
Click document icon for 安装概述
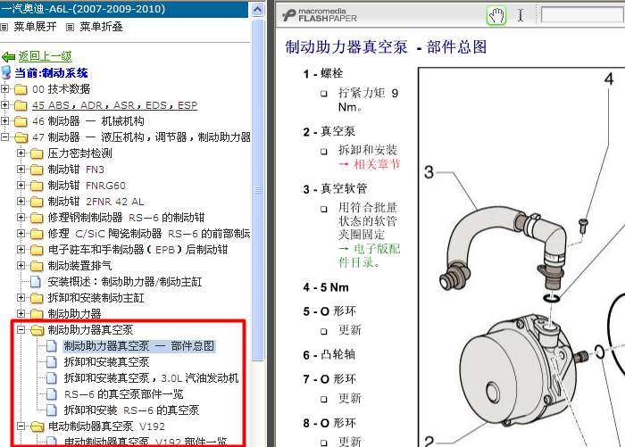coord(36,282)
